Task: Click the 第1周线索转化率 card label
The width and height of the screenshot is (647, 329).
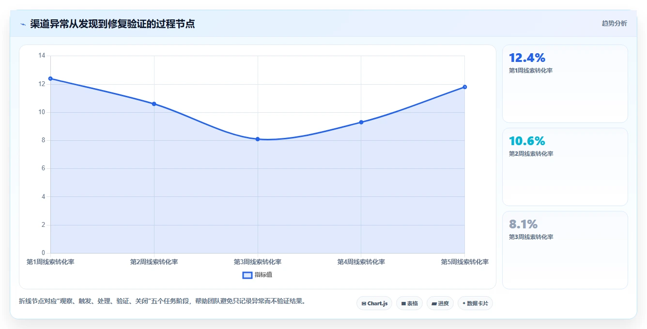Action: [531, 71]
